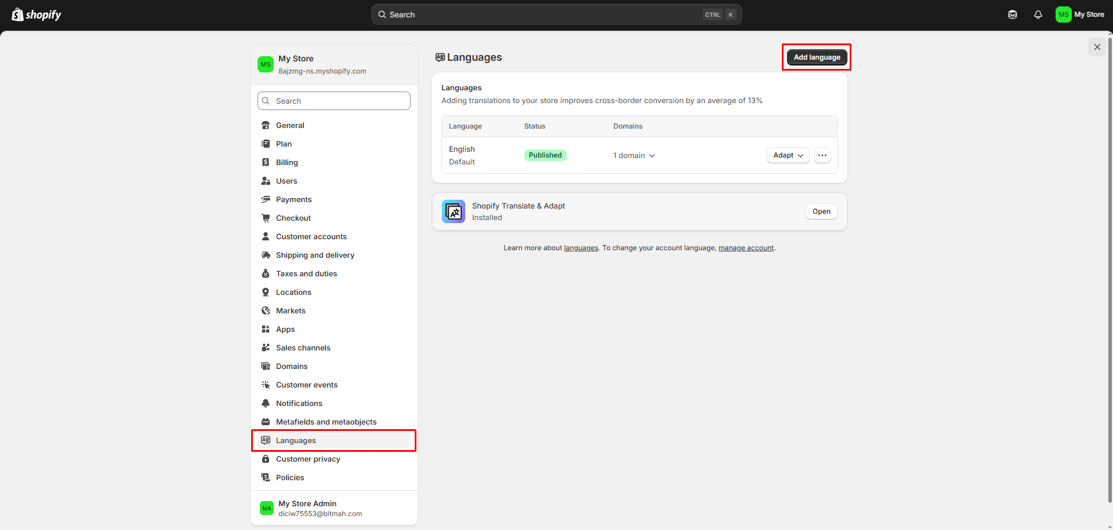Click the Notifications bell in sidebar

click(266, 403)
